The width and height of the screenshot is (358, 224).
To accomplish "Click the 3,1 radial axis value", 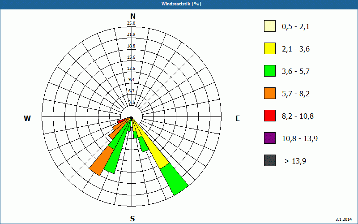I will click(x=132, y=102).
